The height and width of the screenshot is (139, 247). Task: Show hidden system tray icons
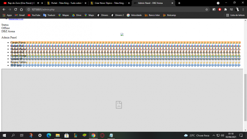pos(214,135)
